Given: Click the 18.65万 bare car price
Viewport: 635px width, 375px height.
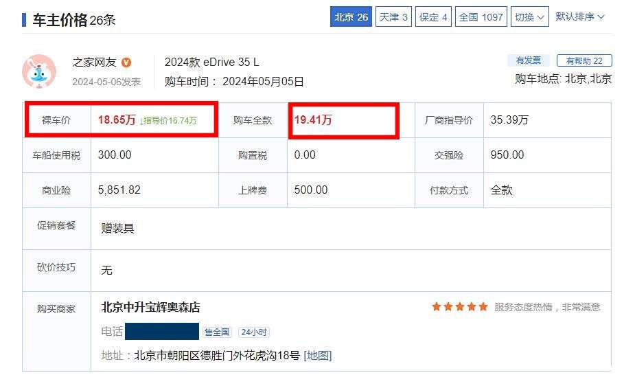Looking at the screenshot, I should pyautogui.click(x=117, y=120).
